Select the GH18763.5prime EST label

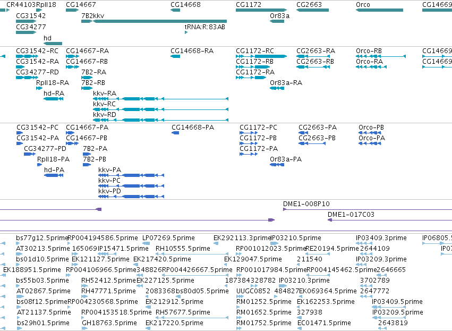108,323
